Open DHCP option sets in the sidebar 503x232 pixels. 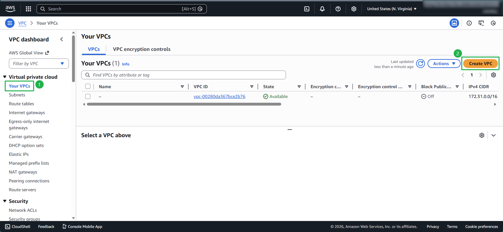coord(26,145)
